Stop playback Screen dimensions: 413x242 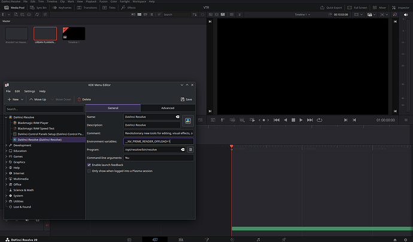293,120
